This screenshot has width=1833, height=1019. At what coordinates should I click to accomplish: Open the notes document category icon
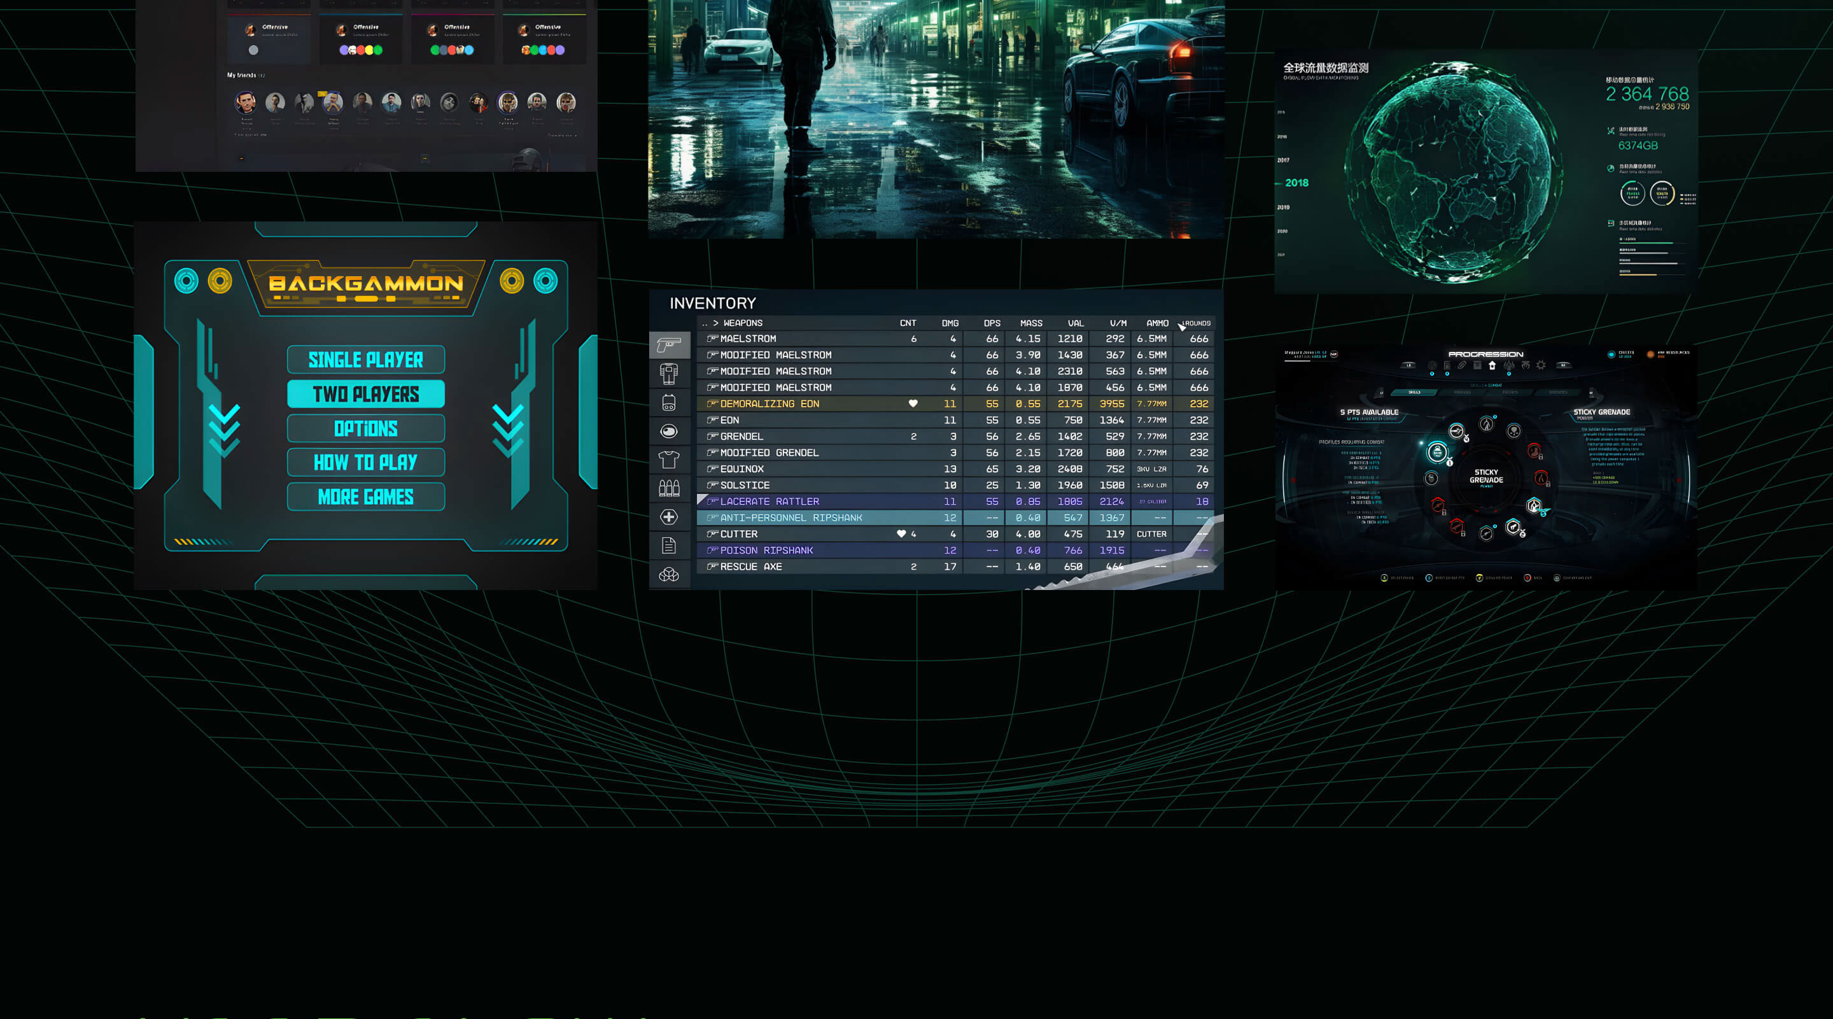point(669,546)
